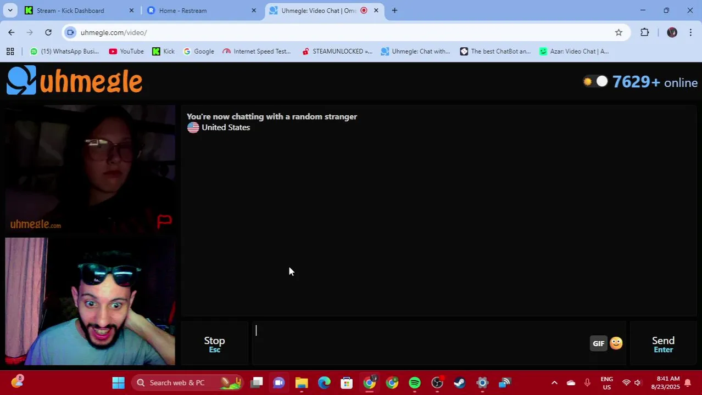Close the Restream tab

click(253, 10)
